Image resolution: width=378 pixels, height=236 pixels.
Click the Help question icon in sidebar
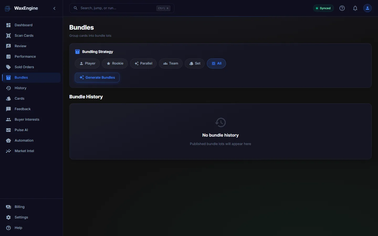pyautogui.click(x=8, y=228)
